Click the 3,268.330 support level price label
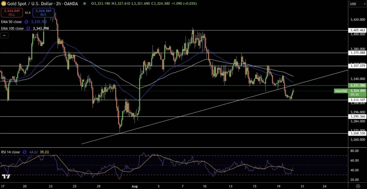 [357, 133]
